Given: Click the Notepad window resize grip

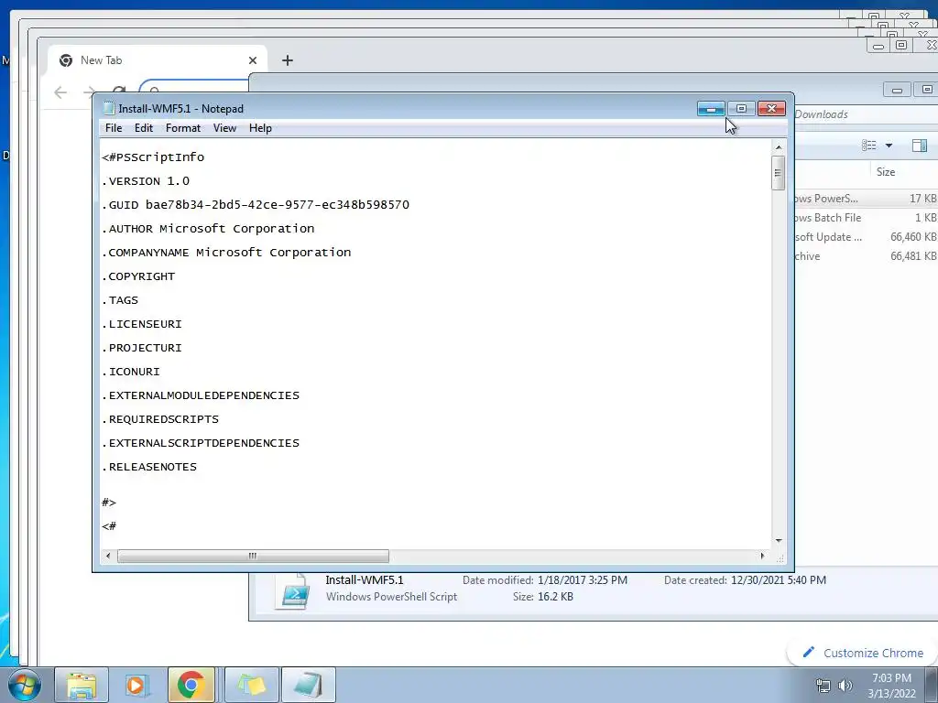Looking at the screenshot, I should click(x=780, y=557).
